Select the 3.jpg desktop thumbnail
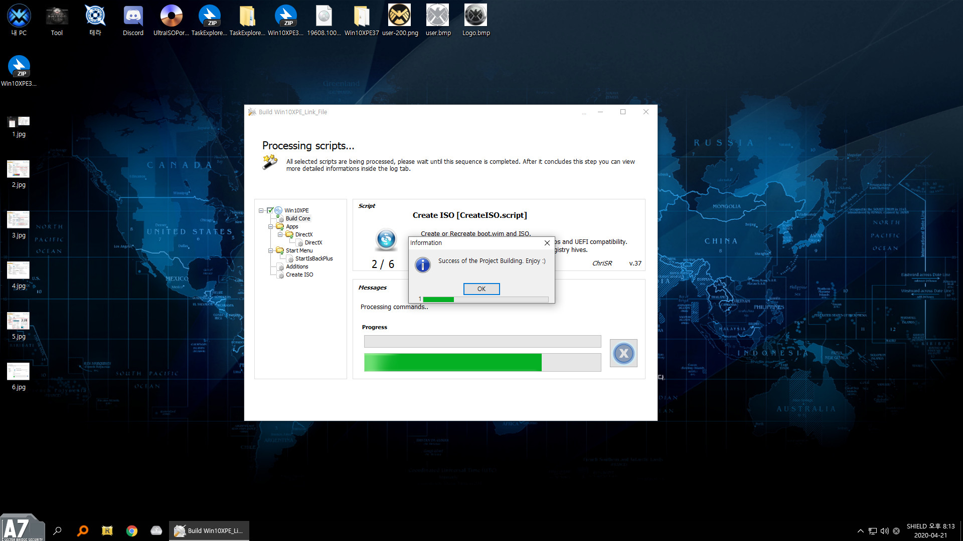This screenshot has width=963, height=541. pos(19,225)
